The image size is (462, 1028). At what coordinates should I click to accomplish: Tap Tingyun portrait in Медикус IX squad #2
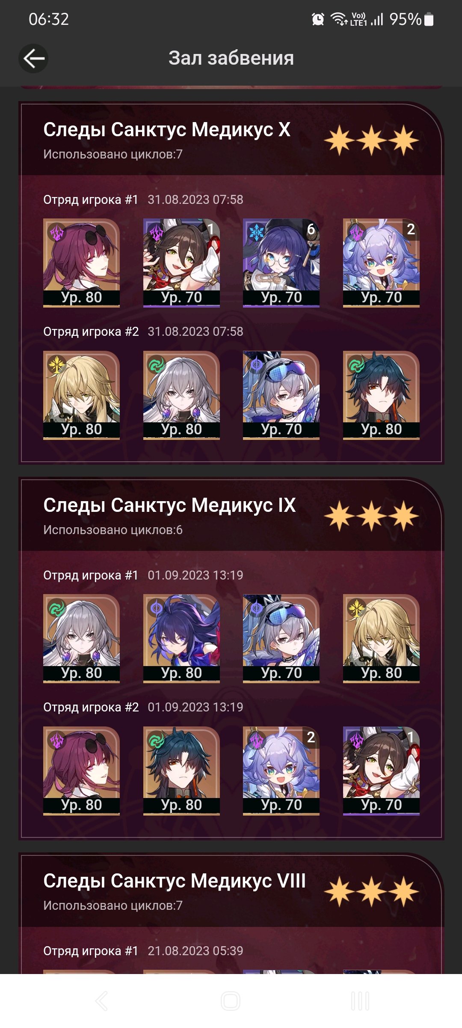381,771
